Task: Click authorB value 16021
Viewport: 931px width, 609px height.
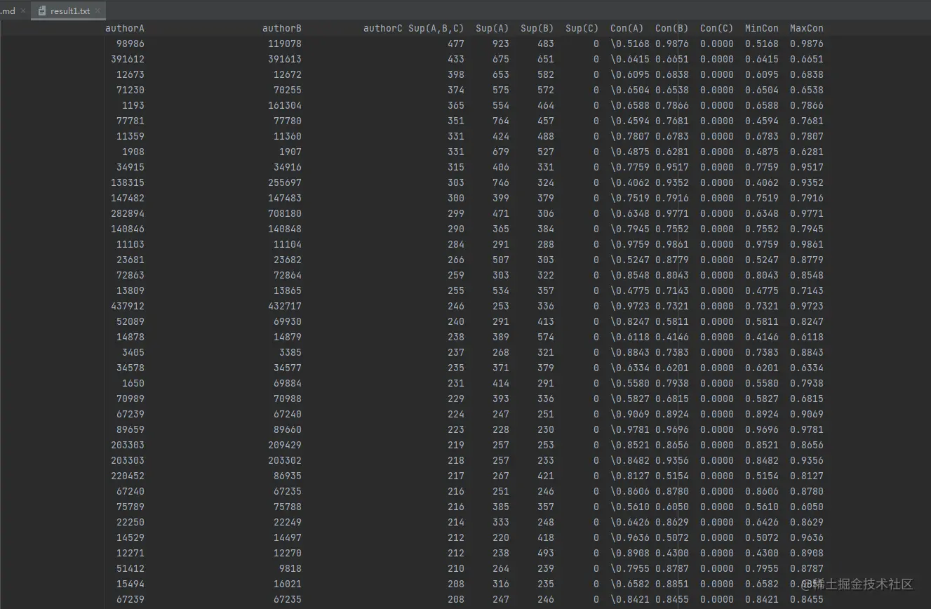Action: click(x=288, y=584)
